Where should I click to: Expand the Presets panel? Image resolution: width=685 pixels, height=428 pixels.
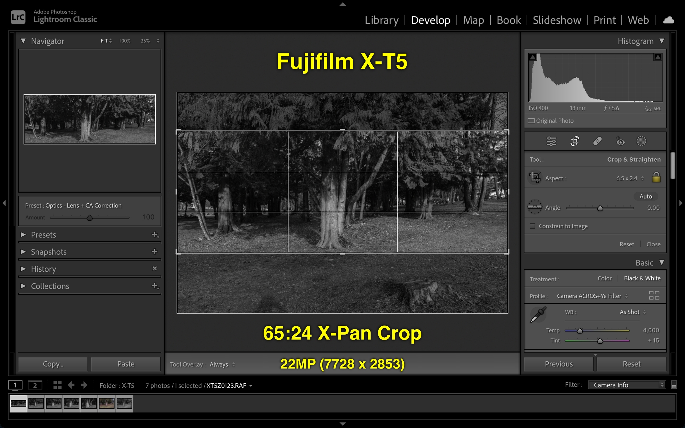(x=23, y=235)
